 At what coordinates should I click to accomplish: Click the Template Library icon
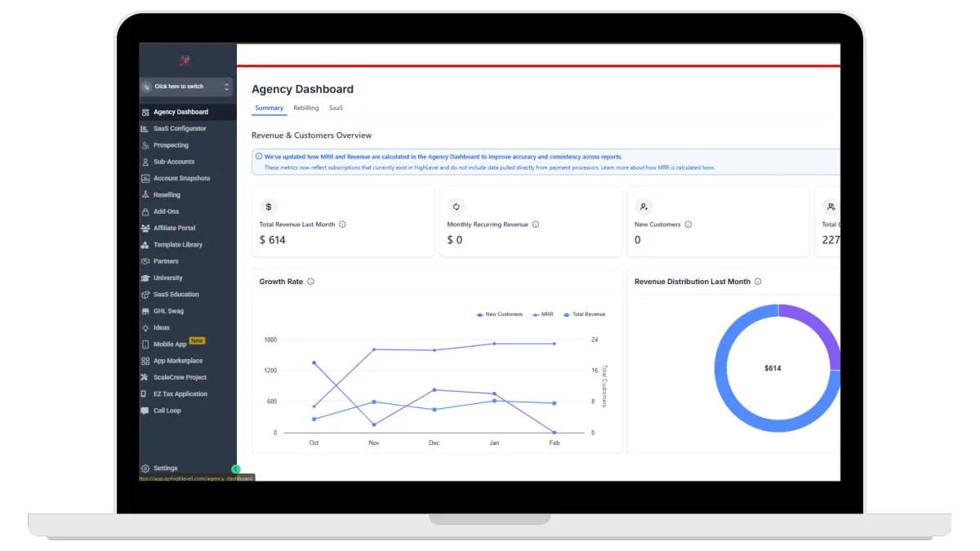pos(145,245)
